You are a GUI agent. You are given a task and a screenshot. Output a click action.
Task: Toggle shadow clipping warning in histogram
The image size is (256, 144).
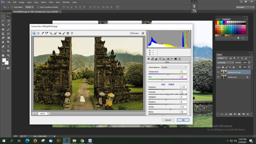[148, 32]
